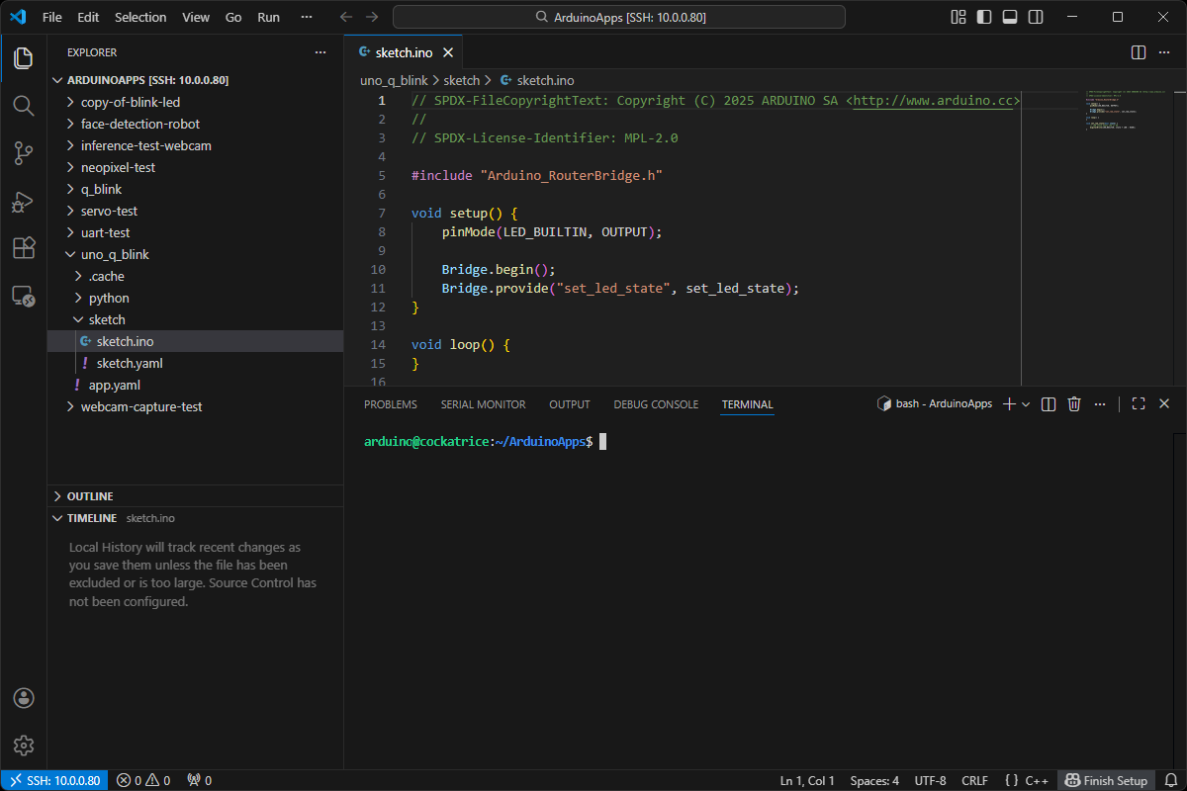Switch to the Serial Monitor tab
1187x791 pixels.
483,404
